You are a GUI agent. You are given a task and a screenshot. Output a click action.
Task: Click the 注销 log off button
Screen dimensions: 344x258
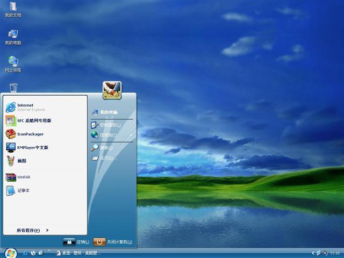[x=76, y=242]
